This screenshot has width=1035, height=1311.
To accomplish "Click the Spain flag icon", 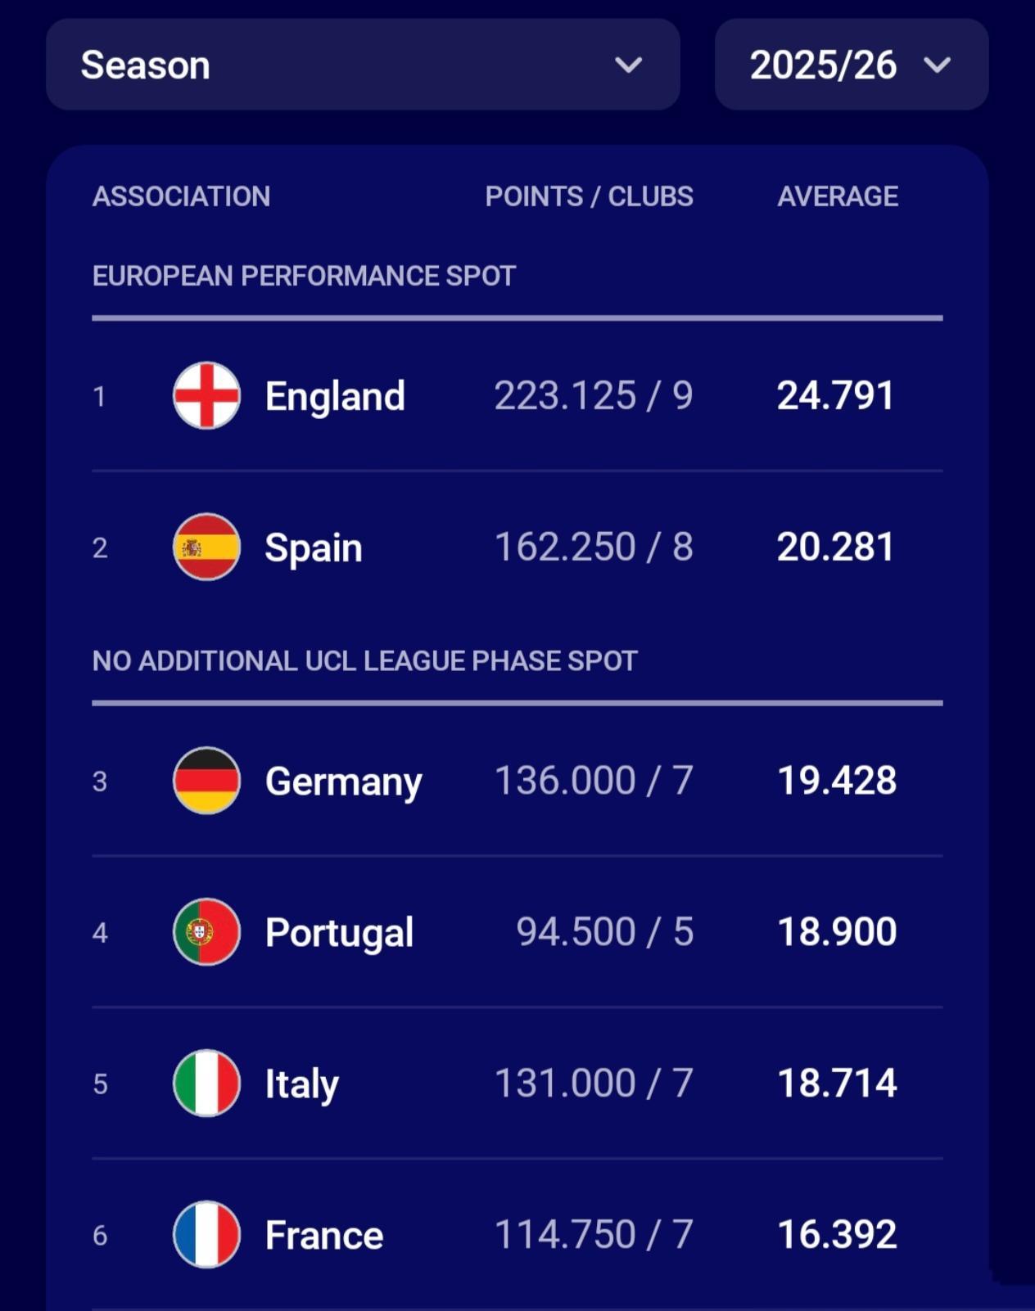I will click(x=206, y=547).
